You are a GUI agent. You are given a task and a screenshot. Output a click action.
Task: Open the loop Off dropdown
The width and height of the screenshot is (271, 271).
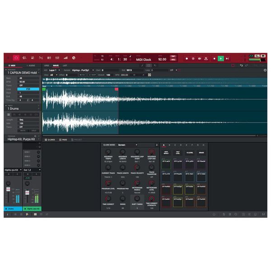tap(173, 70)
